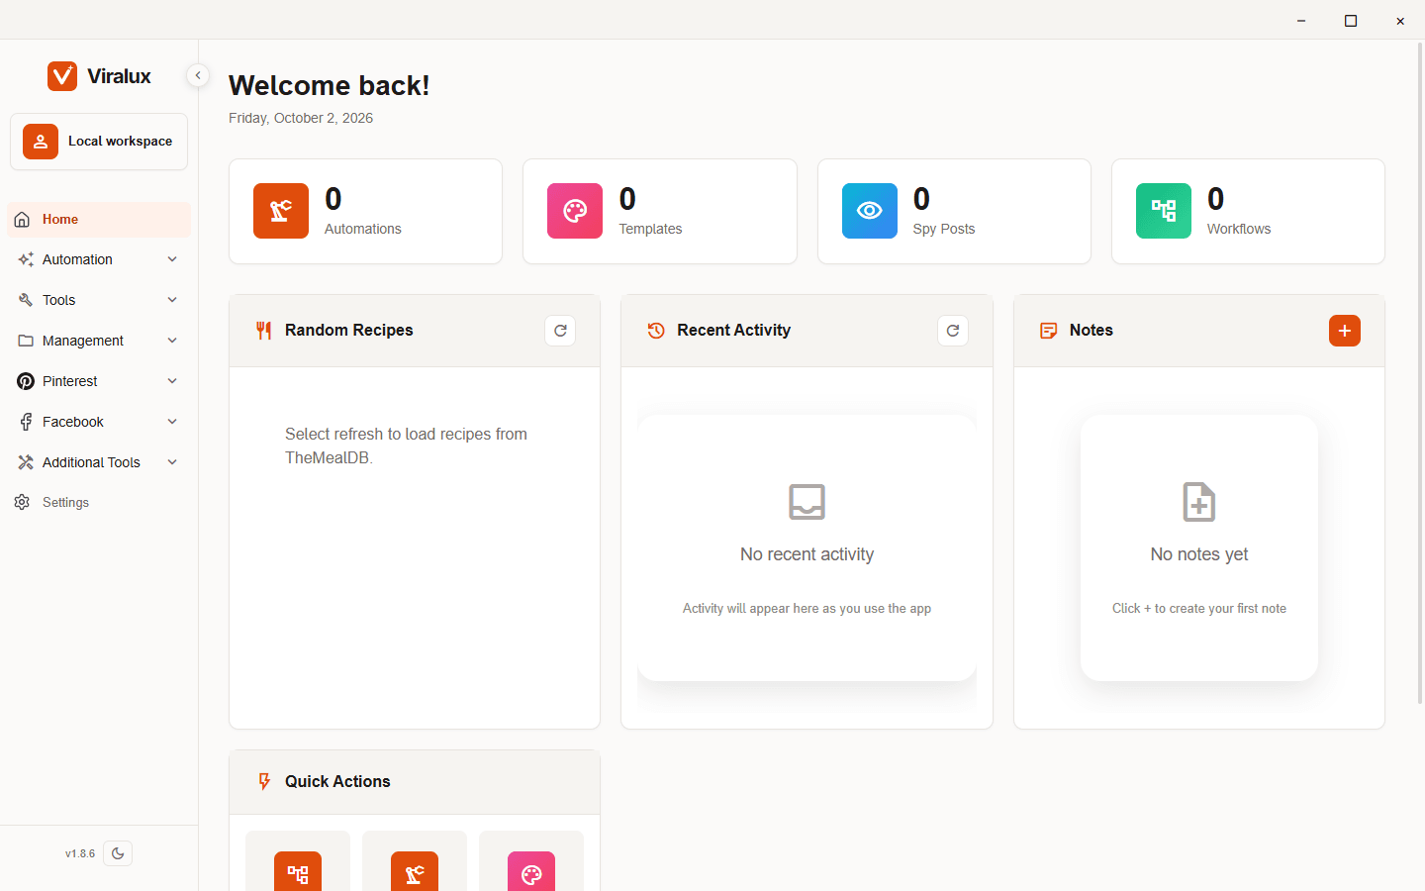Refresh the Recent Activity panel
Viewport: 1425px width, 891px height.
(953, 331)
